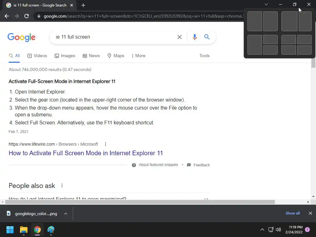
Task: Click 'About 746,000,000 results' text
Action: [x=50, y=69]
